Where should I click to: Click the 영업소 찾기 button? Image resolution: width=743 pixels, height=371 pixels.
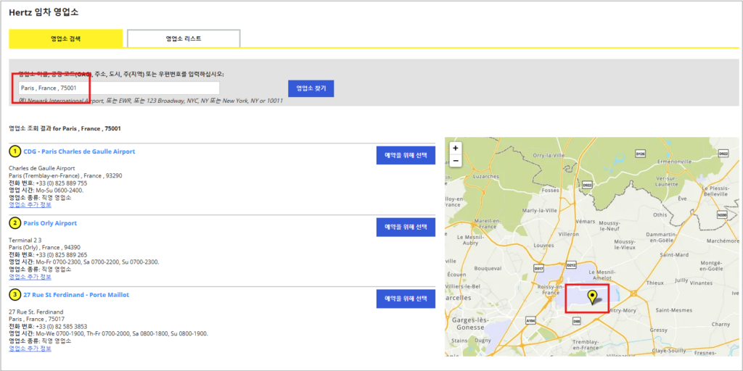(311, 88)
